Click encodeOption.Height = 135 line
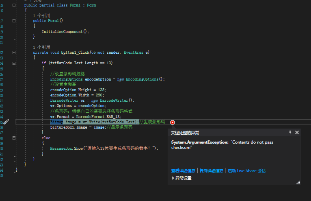Viewport: 311px width, 201px height. (78, 90)
